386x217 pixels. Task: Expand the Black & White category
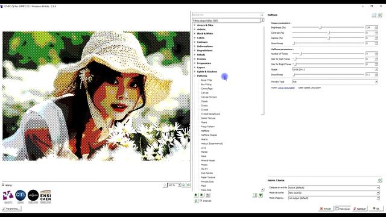coord(194,34)
